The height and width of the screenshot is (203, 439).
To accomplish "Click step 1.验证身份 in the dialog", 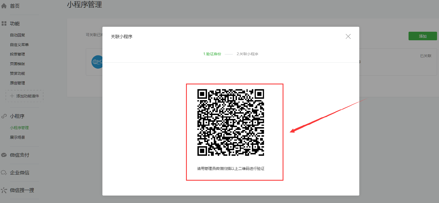I will click(x=212, y=54).
